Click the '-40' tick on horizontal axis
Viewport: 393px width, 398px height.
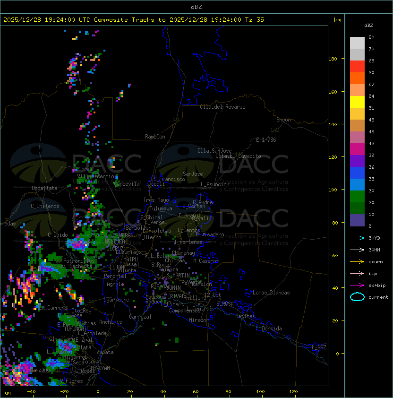31,392
